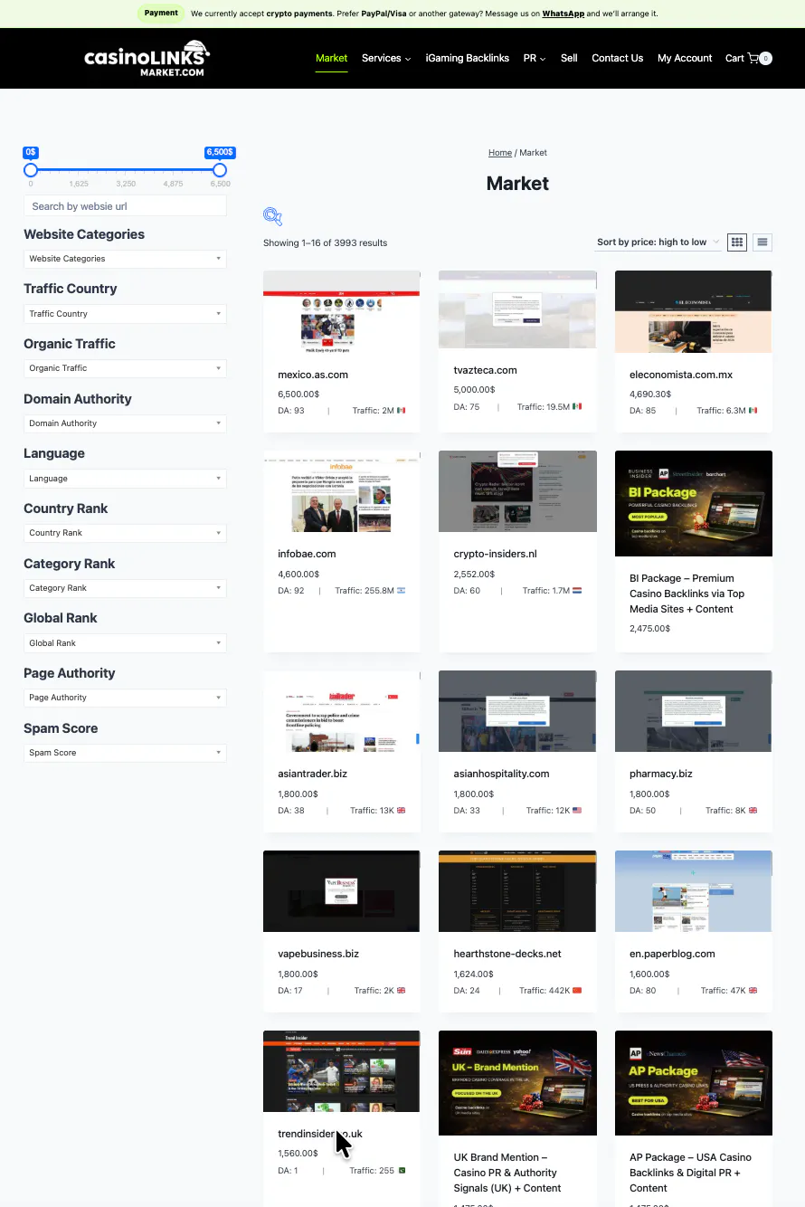Open the Country Rank dropdown
805x1207 pixels.
coord(125,533)
